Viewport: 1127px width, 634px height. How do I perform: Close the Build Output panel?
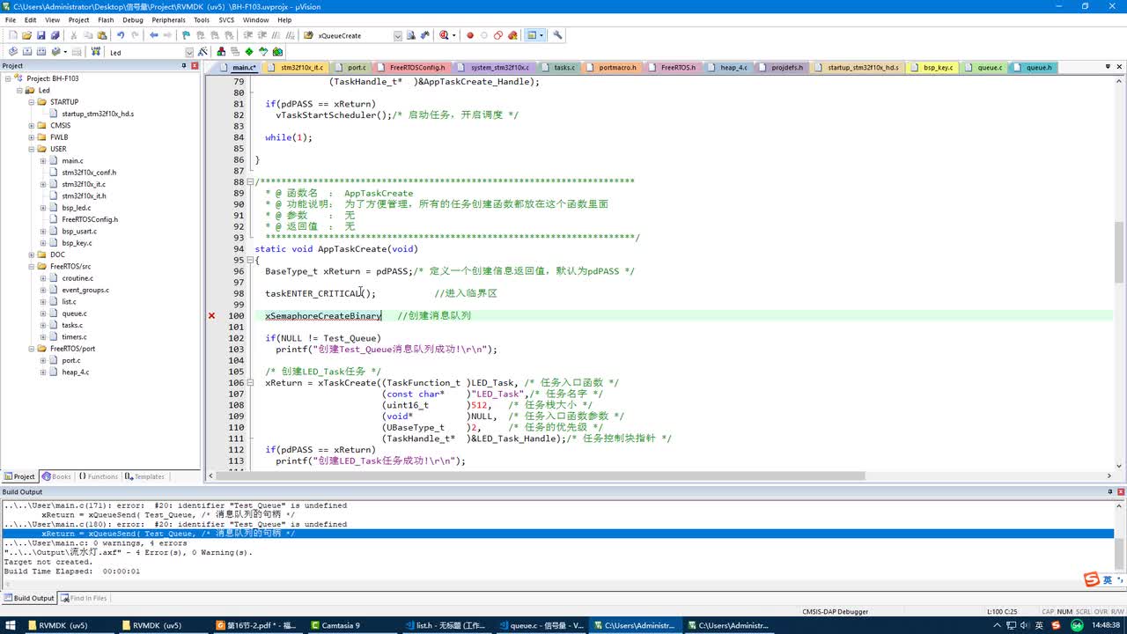(1120, 491)
